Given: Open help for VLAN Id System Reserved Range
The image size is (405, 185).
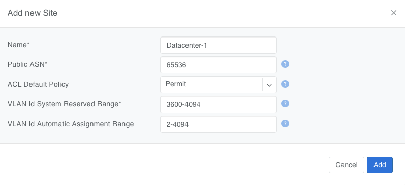Looking at the screenshot, I should click(x=285, y=103).
